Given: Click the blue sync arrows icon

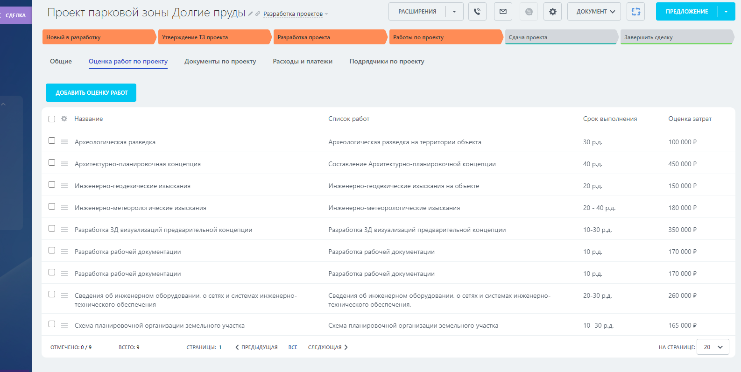Looking at the screenshot, I should click(635, 12).
